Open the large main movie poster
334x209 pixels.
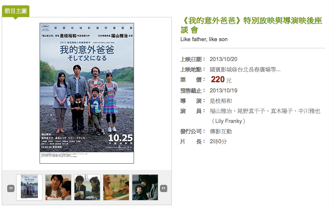87,93
